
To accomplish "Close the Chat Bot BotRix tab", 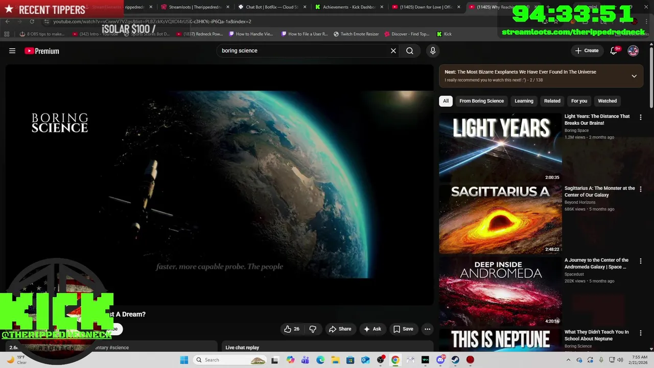I will [x=305, y=7].
